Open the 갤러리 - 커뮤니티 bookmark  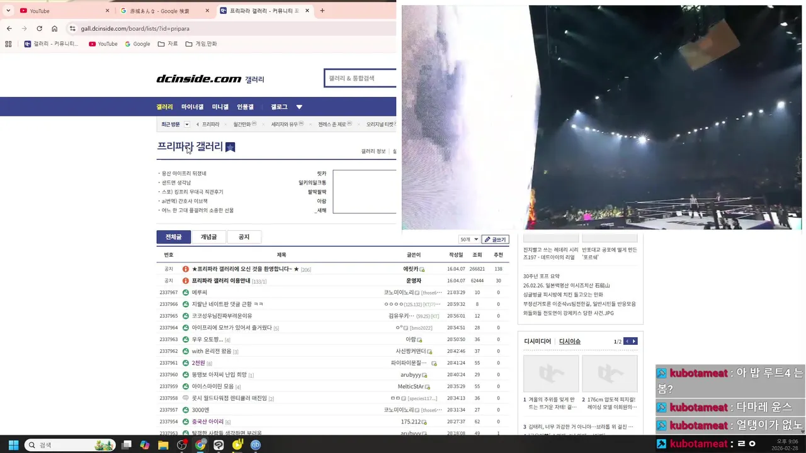(51, 44)
